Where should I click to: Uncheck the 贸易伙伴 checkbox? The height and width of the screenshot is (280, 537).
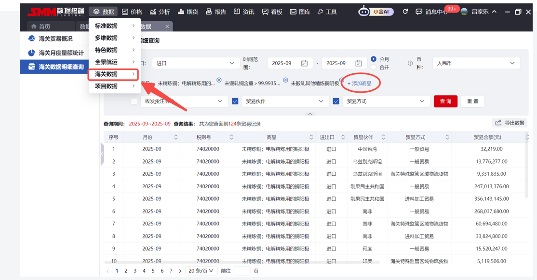[235, 101]
